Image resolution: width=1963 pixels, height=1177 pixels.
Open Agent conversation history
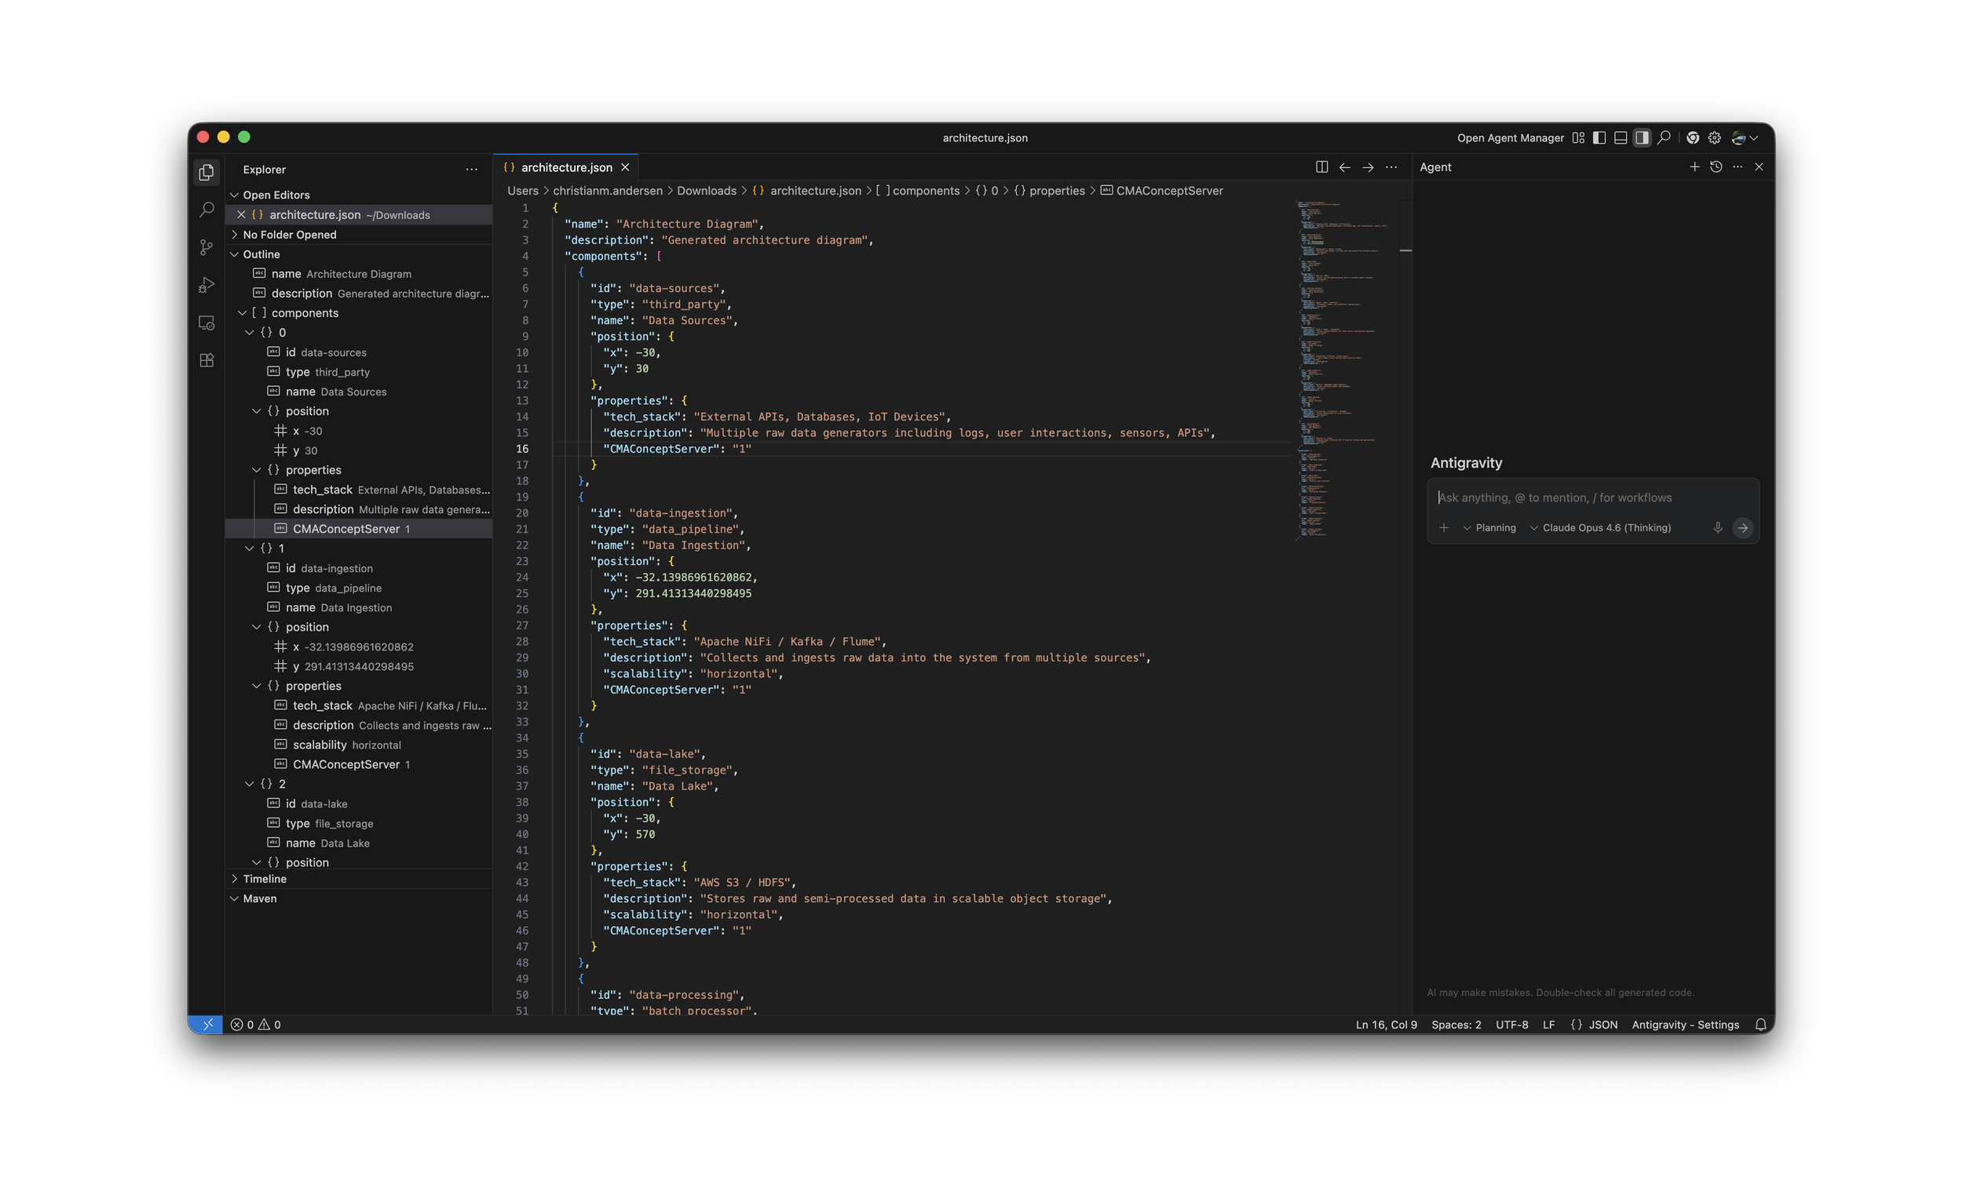coord(1716,166)
